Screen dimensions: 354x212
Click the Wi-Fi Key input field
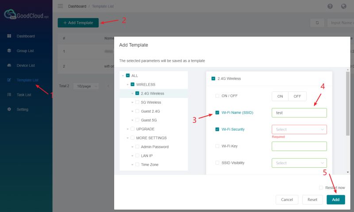pyautogui.click(x=299, y=146)
